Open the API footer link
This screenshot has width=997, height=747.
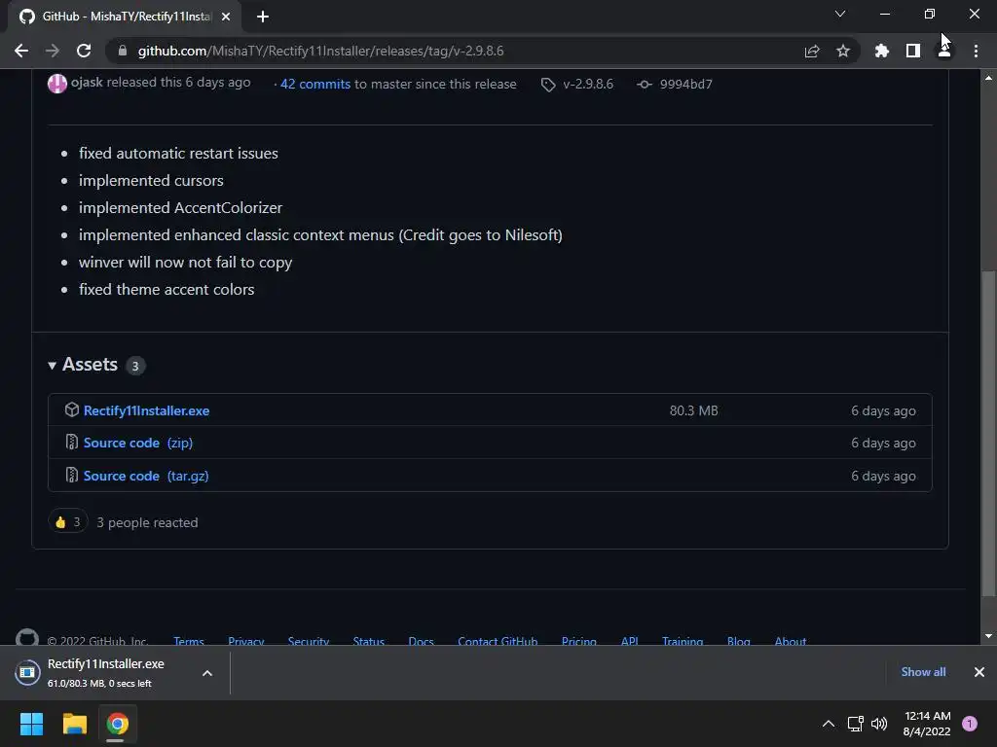coord(630,640)
